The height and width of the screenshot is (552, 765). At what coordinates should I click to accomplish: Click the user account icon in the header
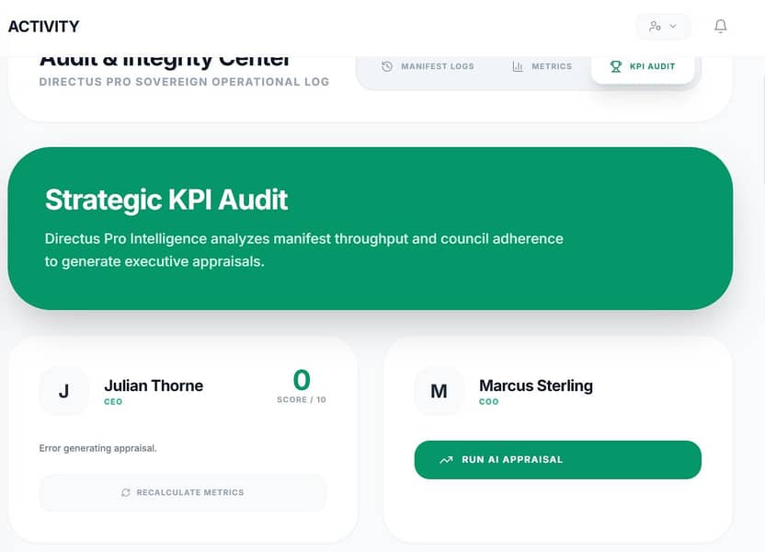[656, 27]
